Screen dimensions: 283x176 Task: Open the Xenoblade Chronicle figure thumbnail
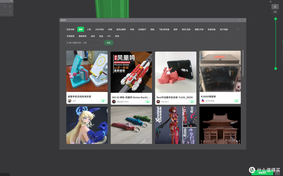[176, 125]
